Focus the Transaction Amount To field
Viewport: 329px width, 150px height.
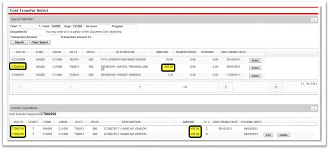[x=103, y=37]
